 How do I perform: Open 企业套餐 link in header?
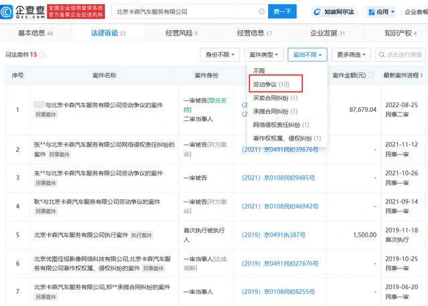[416, 12]
